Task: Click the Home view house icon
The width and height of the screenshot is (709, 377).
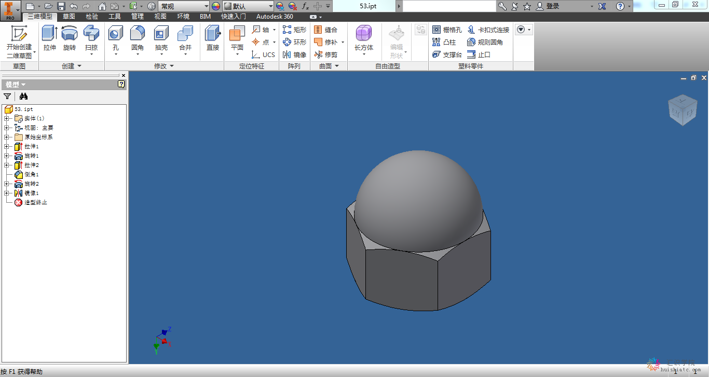Action: 102,6
